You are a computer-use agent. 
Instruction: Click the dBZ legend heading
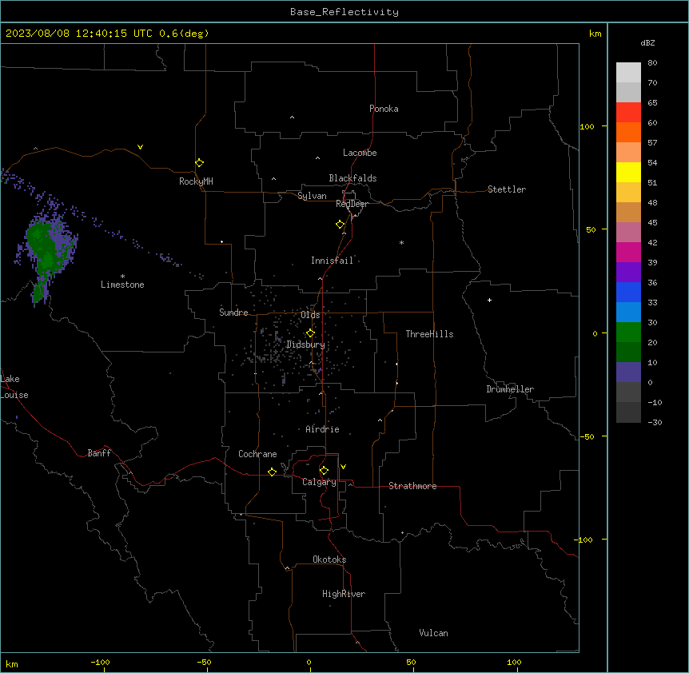(647, 42)
